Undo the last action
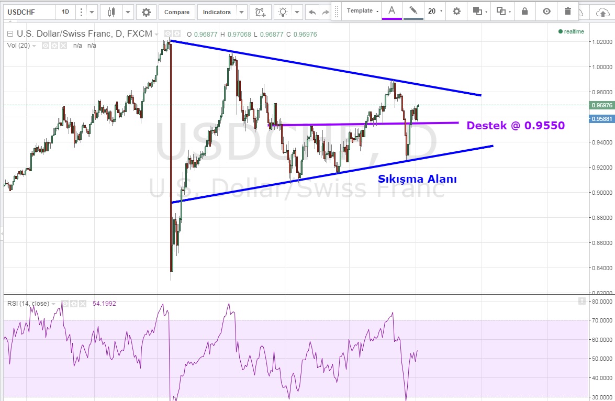The width and height of the screenshot is (615, 401). (x=312, y=12)
